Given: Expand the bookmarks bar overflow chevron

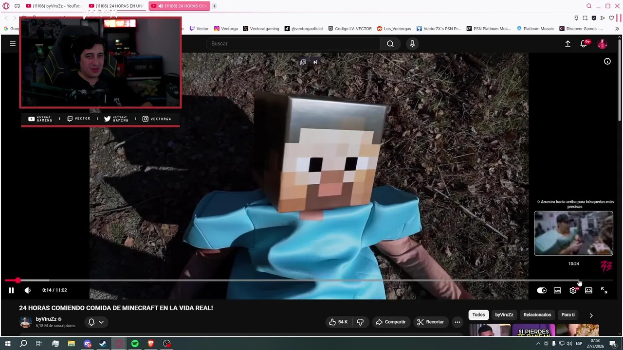Looking at the screenshot, I should click(x=617, y=29).
